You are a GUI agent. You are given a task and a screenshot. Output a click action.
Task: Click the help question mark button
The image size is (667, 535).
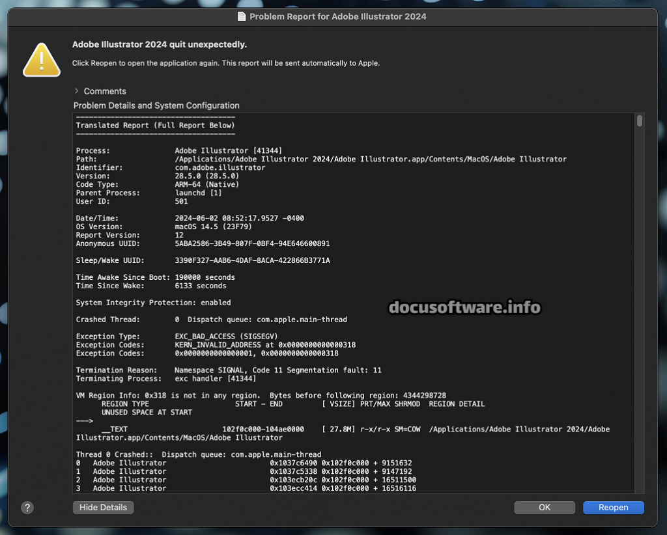pos(27,508)
